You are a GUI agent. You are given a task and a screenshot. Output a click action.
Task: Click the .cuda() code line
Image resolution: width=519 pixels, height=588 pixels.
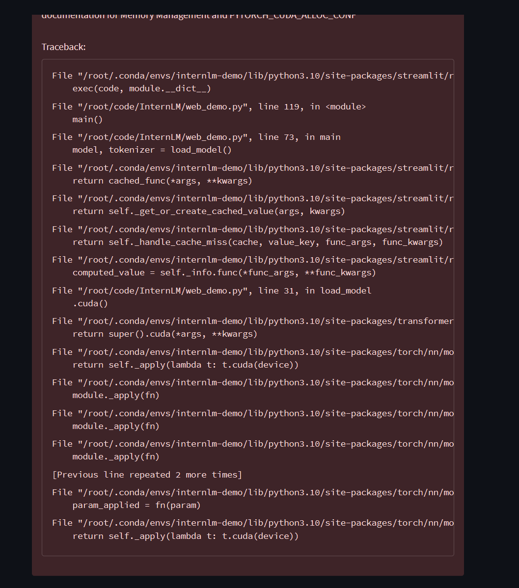[x=90, y=303]
